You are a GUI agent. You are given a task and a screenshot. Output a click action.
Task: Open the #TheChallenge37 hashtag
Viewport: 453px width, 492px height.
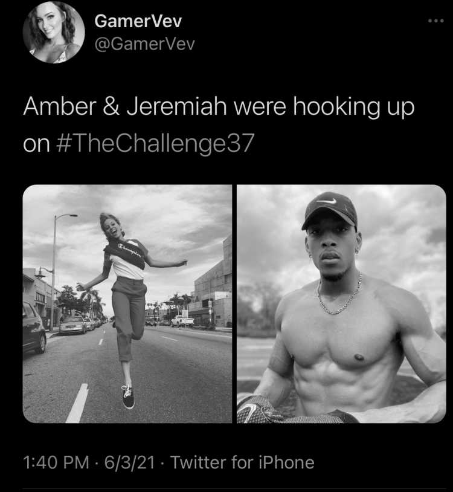tap(155, 143)
